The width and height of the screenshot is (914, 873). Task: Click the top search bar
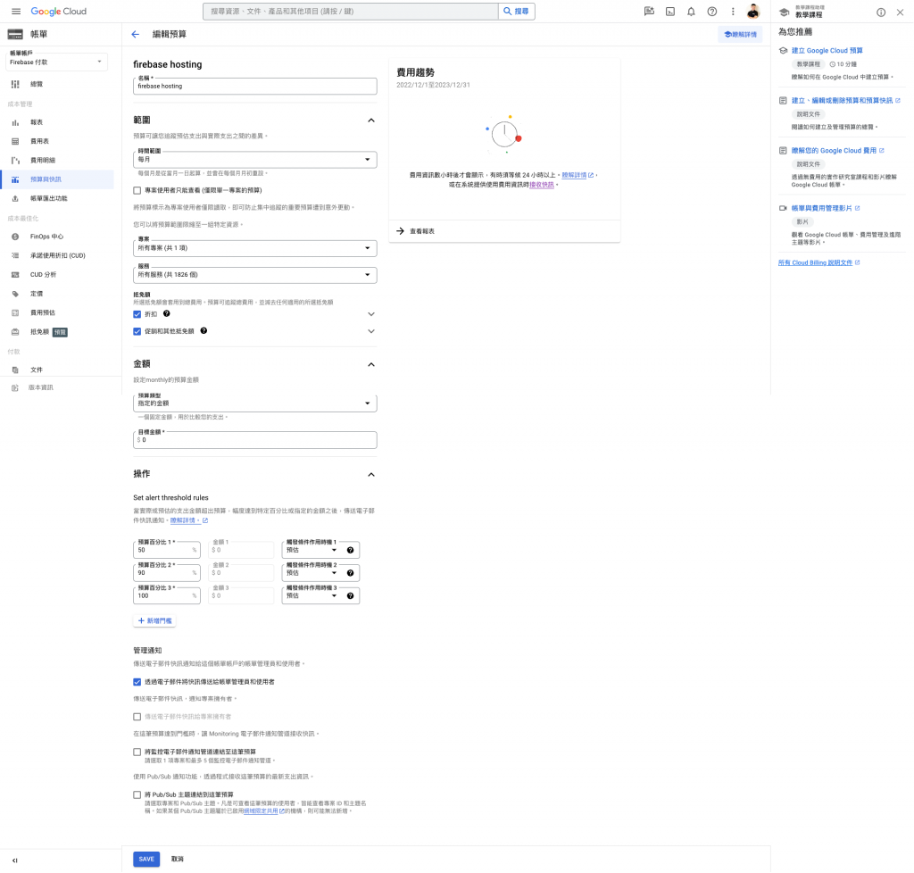[350, 11]
